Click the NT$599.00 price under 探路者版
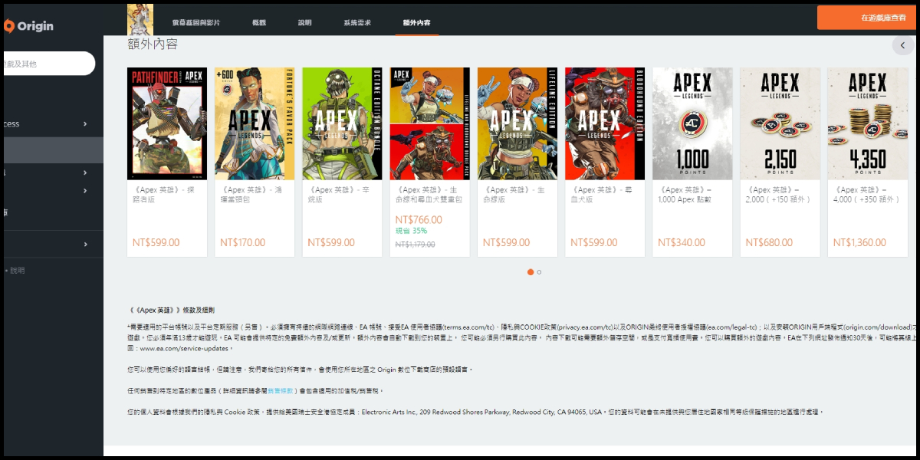The width and height of the screenshot is (920, 460). pyautogui.click(x=156, y=242)
